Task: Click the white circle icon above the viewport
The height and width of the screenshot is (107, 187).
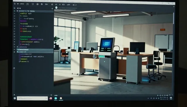Action: pos(56,8)
